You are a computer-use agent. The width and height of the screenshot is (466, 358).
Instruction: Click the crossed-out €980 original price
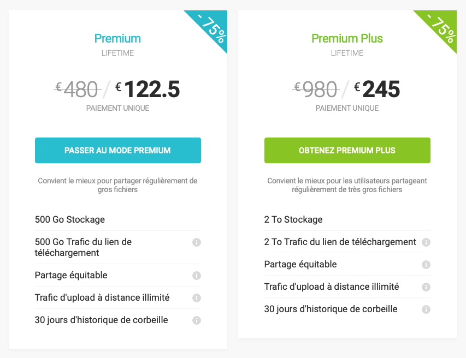[x=316, y=89]
